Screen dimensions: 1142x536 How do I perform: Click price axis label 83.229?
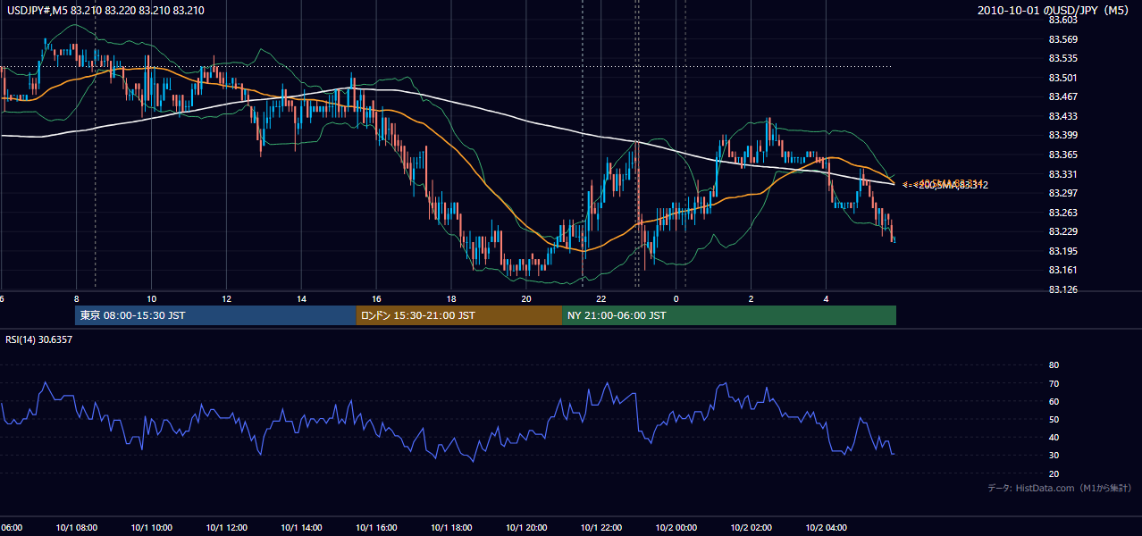[x=1062, y=232]
